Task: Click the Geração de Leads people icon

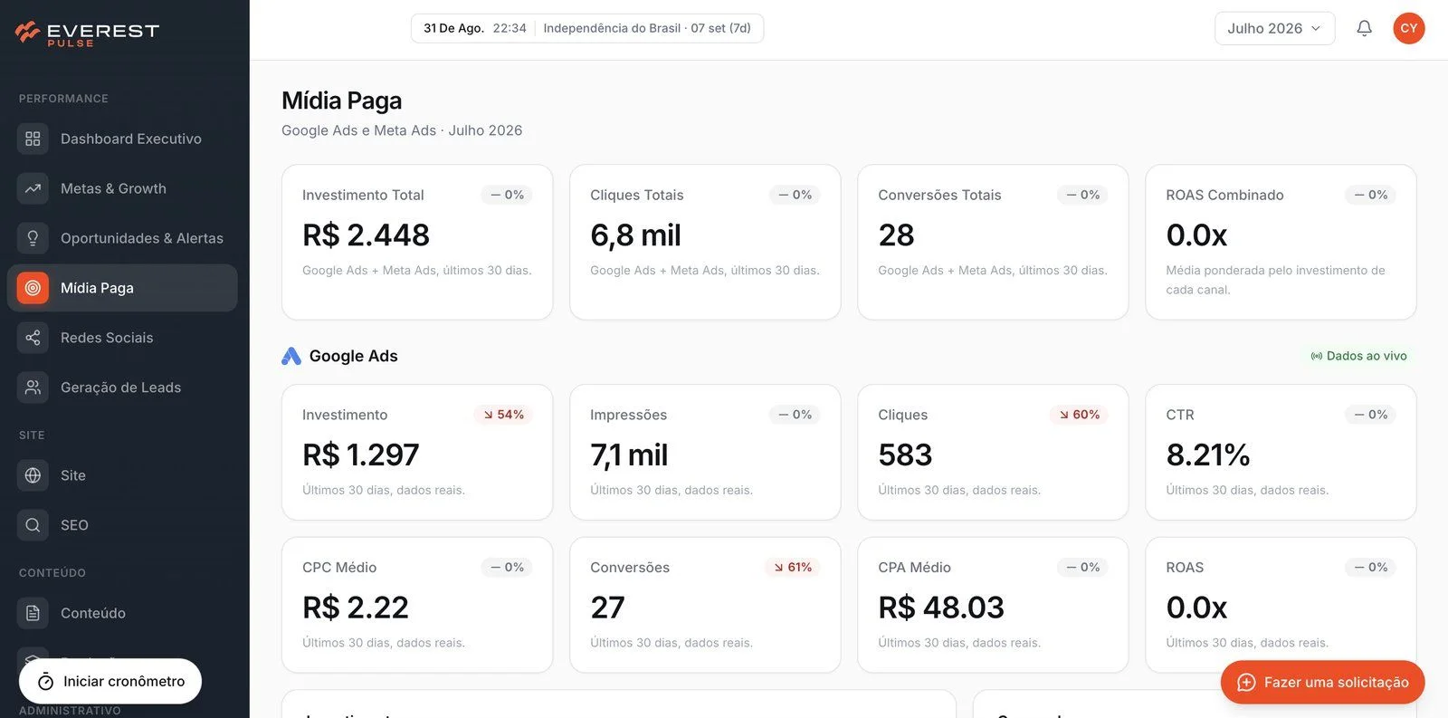Action: tap(33, 388)
